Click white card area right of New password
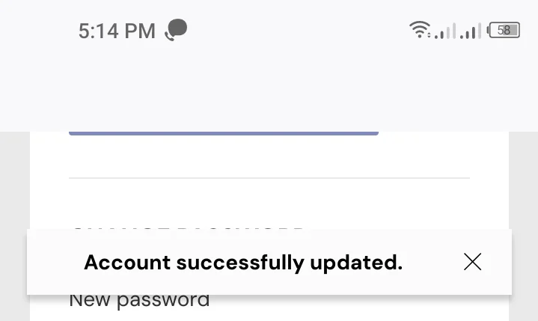This screenshot has height=321, width=538. (358, 307)
